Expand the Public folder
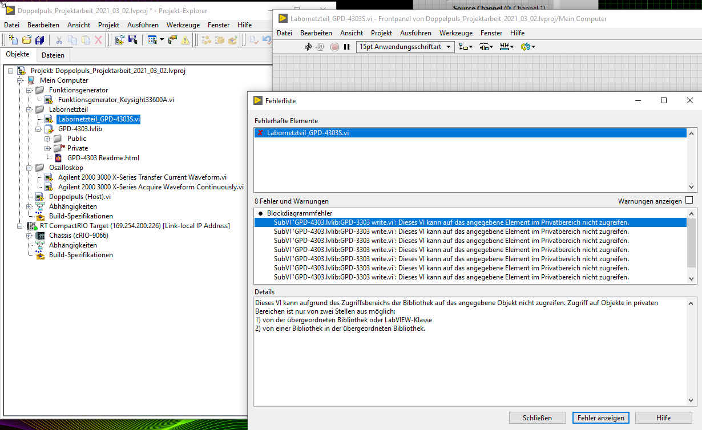Viewport: 702px width, 430px height. [47, 139]
